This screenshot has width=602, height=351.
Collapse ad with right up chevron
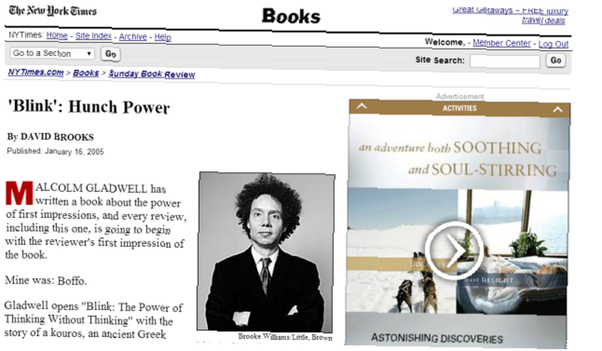pos(557,110)
